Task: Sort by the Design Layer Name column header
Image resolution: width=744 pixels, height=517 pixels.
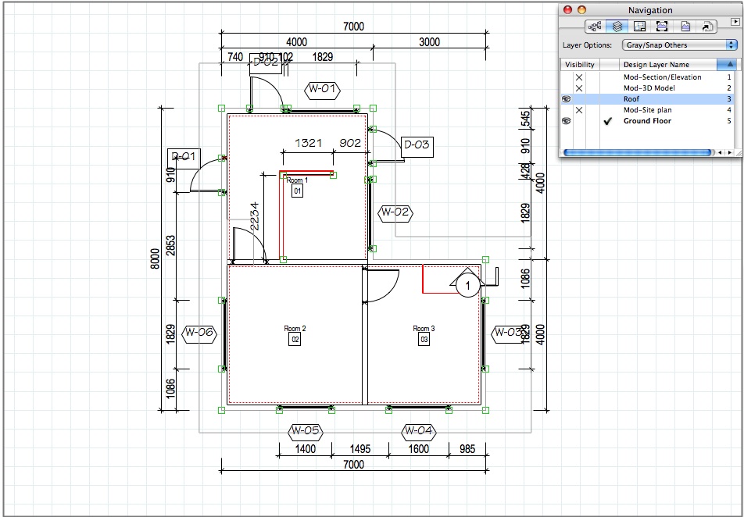Action: point(667,65)
